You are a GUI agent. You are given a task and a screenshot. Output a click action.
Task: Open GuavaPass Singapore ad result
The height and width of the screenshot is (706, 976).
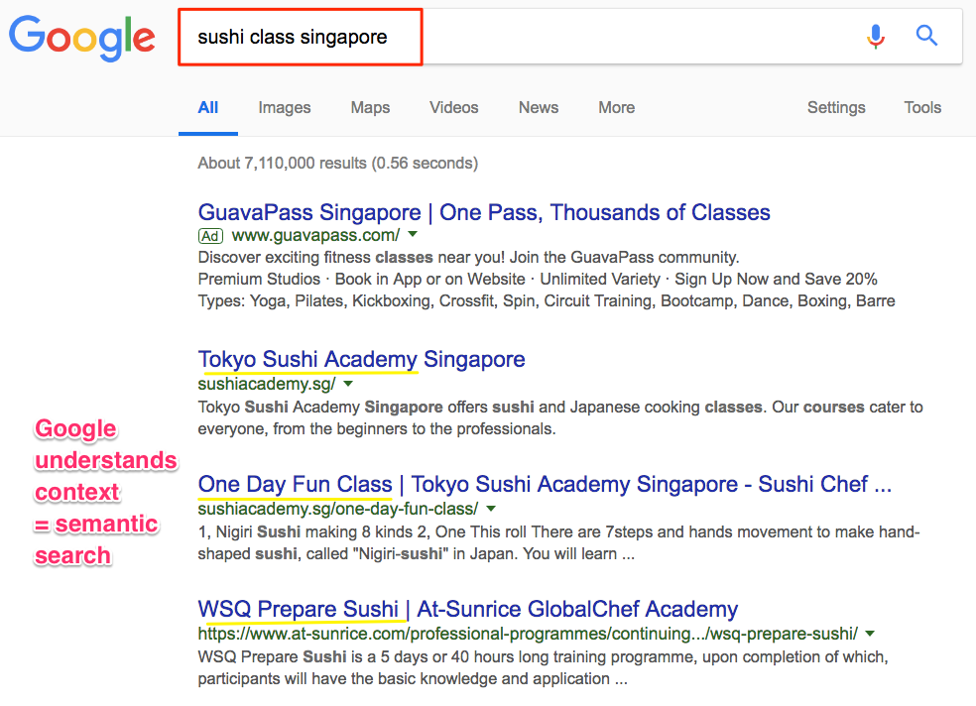pos(484,212)
